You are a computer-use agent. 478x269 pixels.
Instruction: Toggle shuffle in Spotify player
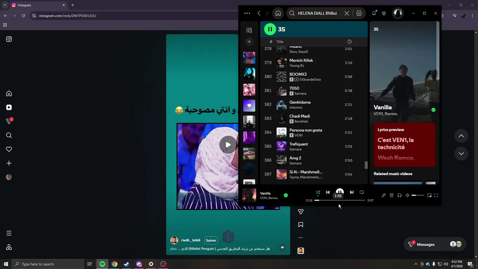pyautogui.click(x=318, y=192)
